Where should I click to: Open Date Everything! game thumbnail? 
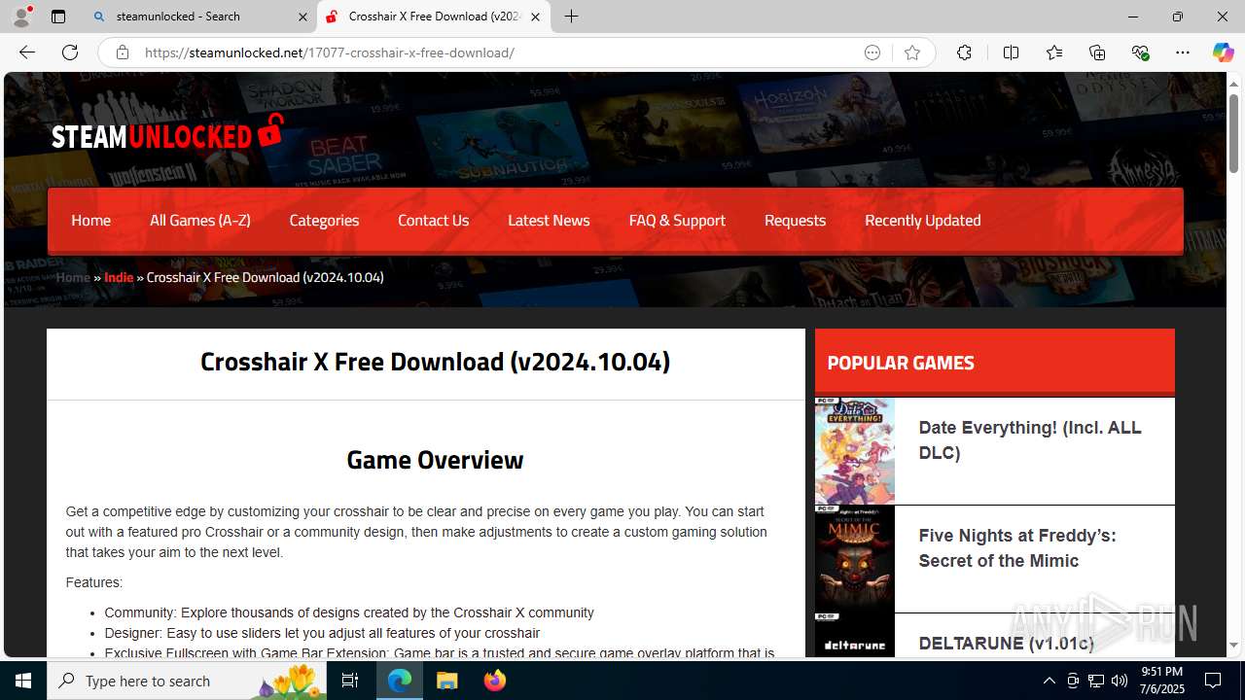(854, 451)
